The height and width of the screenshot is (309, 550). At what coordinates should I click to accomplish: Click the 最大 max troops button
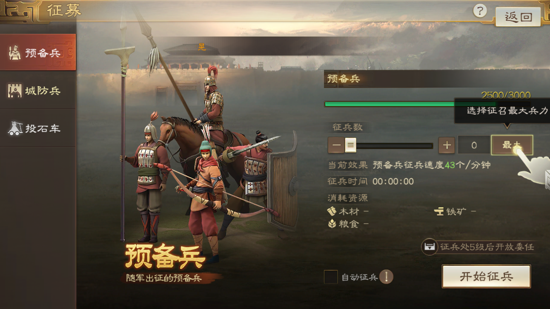click(x=512, y=145)
